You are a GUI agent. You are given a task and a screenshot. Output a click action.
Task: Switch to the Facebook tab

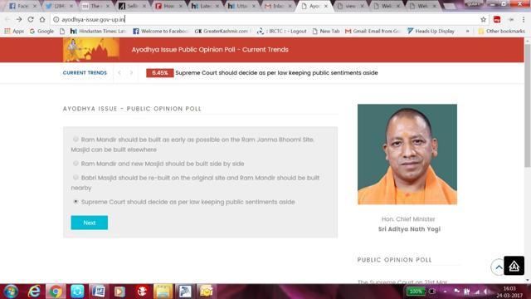tap(22, 6)
